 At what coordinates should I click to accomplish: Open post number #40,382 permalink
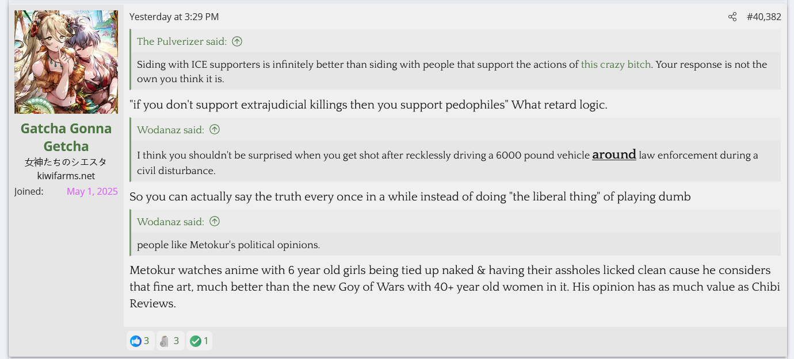point(764,17)
